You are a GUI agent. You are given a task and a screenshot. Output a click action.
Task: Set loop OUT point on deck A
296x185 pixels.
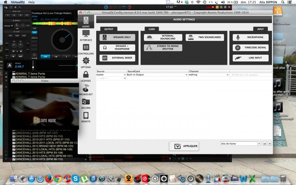click(20, 56)
